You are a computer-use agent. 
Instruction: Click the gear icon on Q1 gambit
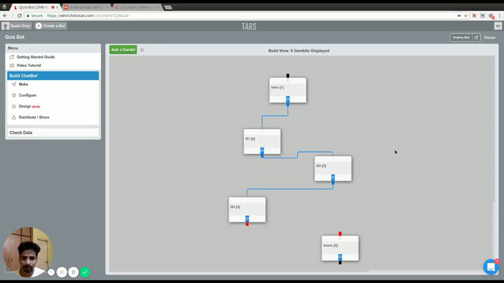pyautogui.click(x=262, y=151)
